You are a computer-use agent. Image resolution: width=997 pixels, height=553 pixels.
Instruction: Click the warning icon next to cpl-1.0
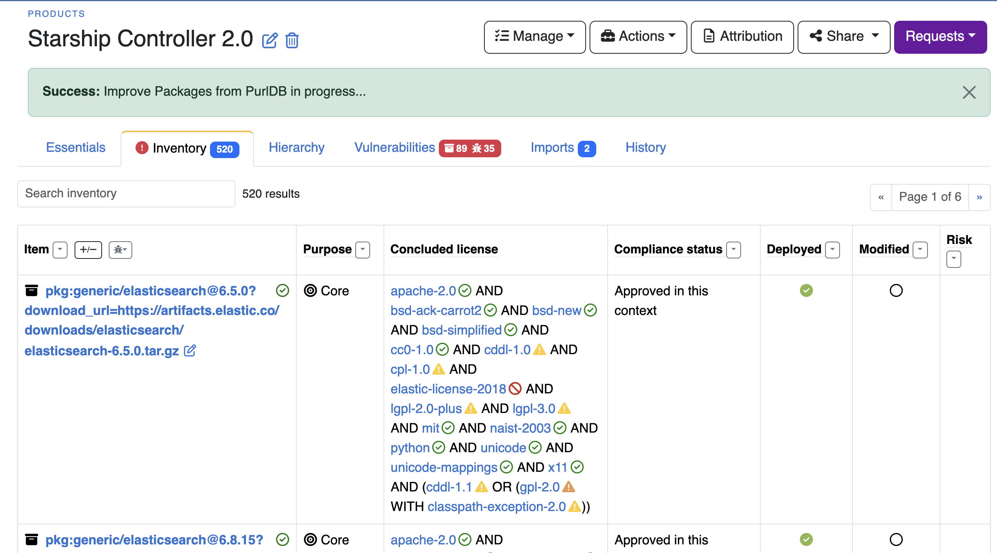pos(438,369)
